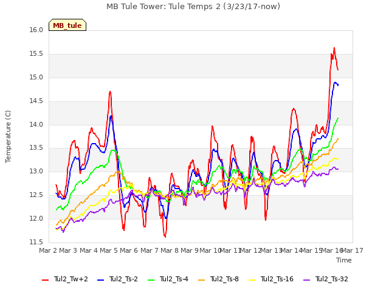This screenshot has width=389, height=291.
Task: Click the yellow Tul2_Ts-16 legend swatch
Action: 252,279
